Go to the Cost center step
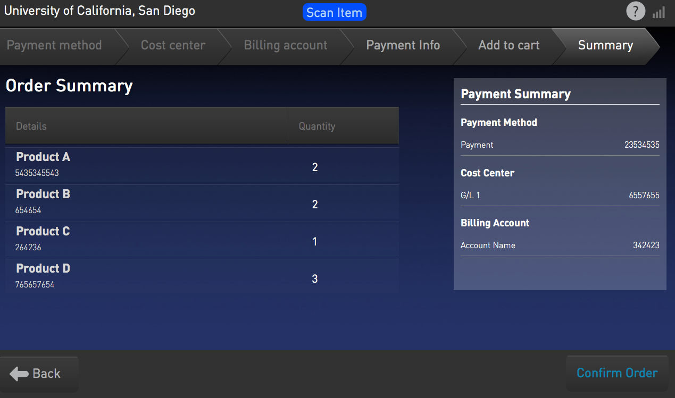The width and height of the screenshot is (675, 398). point(173,46)
